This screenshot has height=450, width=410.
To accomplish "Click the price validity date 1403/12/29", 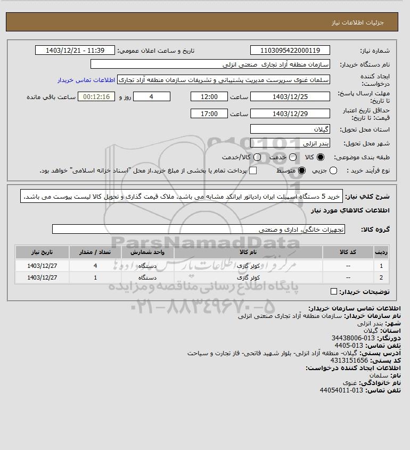I will [x=290, y=113].
